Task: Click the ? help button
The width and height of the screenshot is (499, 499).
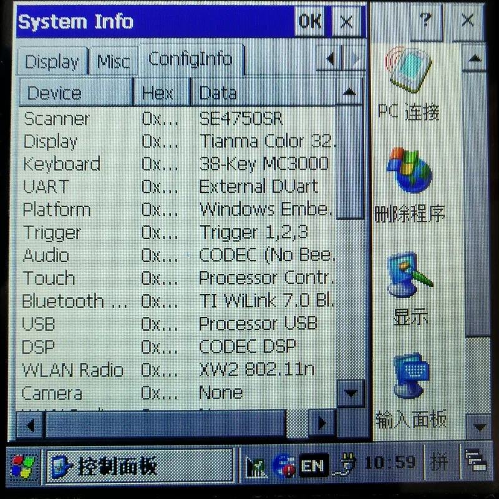Action: [425, 21]
